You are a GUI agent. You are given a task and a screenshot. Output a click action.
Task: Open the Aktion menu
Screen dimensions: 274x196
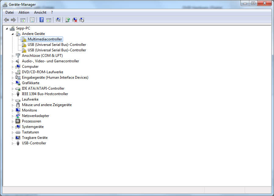(24, 12)
